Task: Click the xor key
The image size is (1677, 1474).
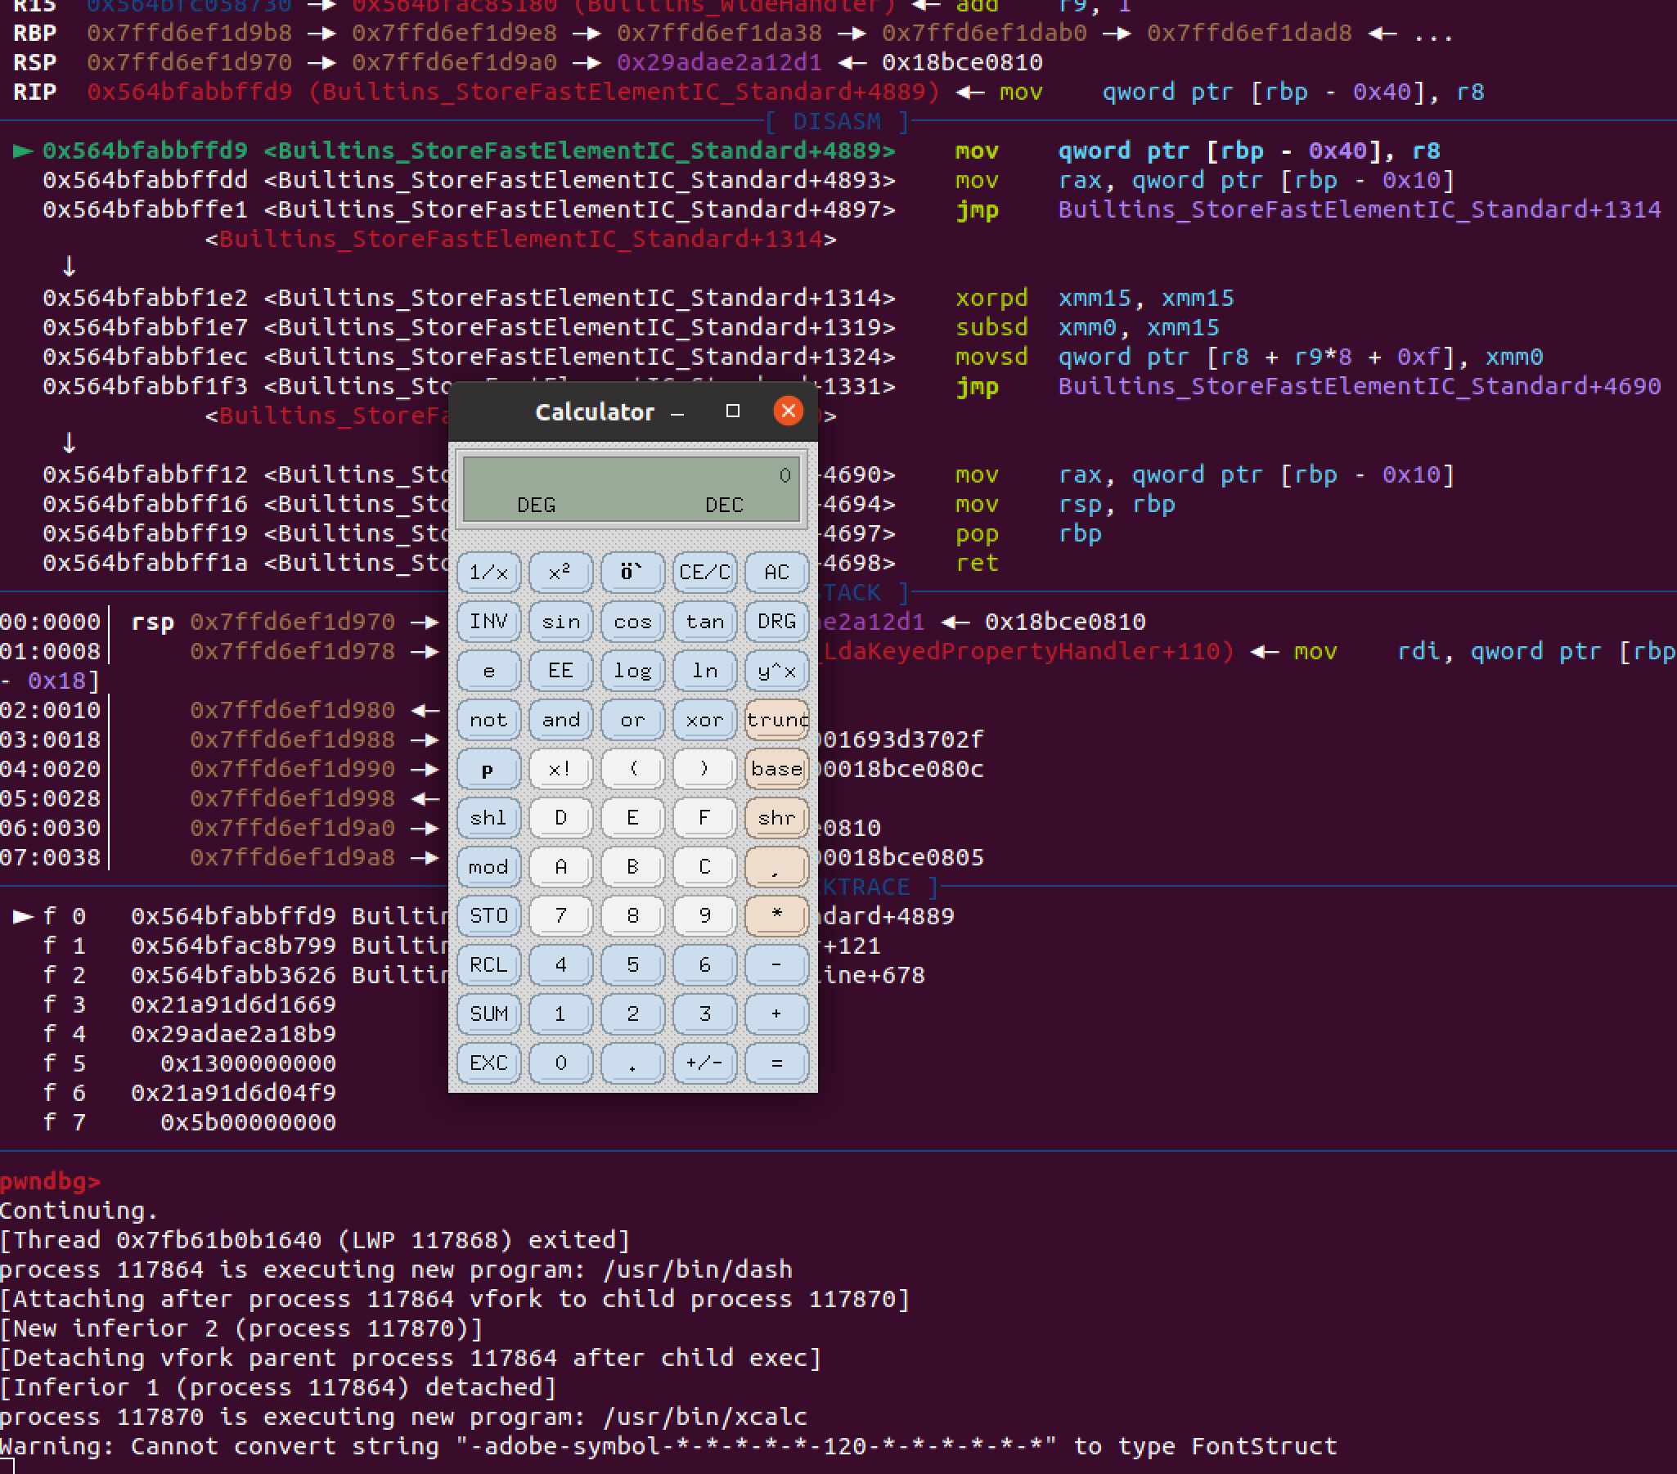Action: point(704,719)
